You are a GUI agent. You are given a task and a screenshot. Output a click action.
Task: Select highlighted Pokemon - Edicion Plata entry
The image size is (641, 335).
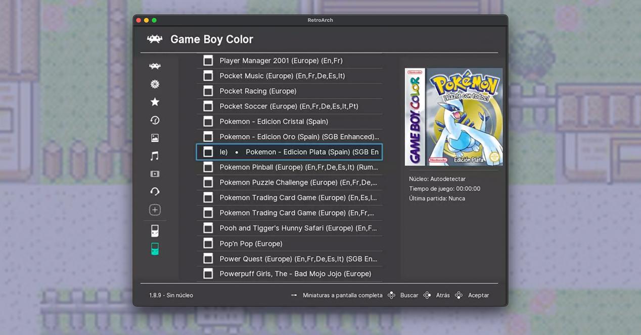coord(290,152)
